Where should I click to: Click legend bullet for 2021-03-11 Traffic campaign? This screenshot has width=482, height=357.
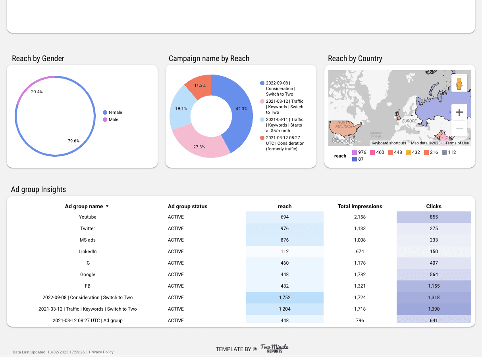261,120
